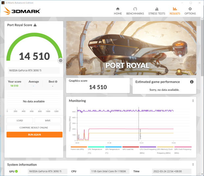Click the Demo marker in the monitoring chart
This screenshot has height=176, width=204.
click(79, 137)
